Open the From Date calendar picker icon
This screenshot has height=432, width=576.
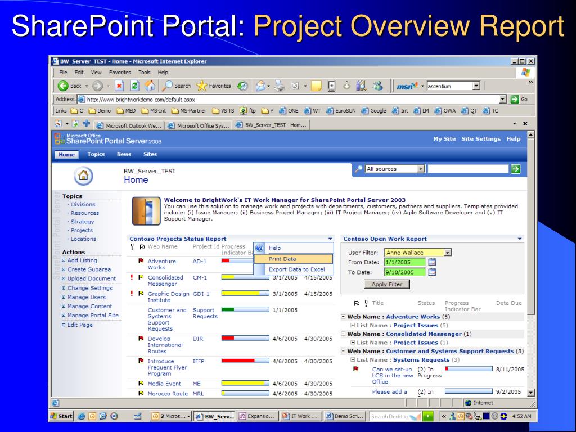(x=432, y=262)
